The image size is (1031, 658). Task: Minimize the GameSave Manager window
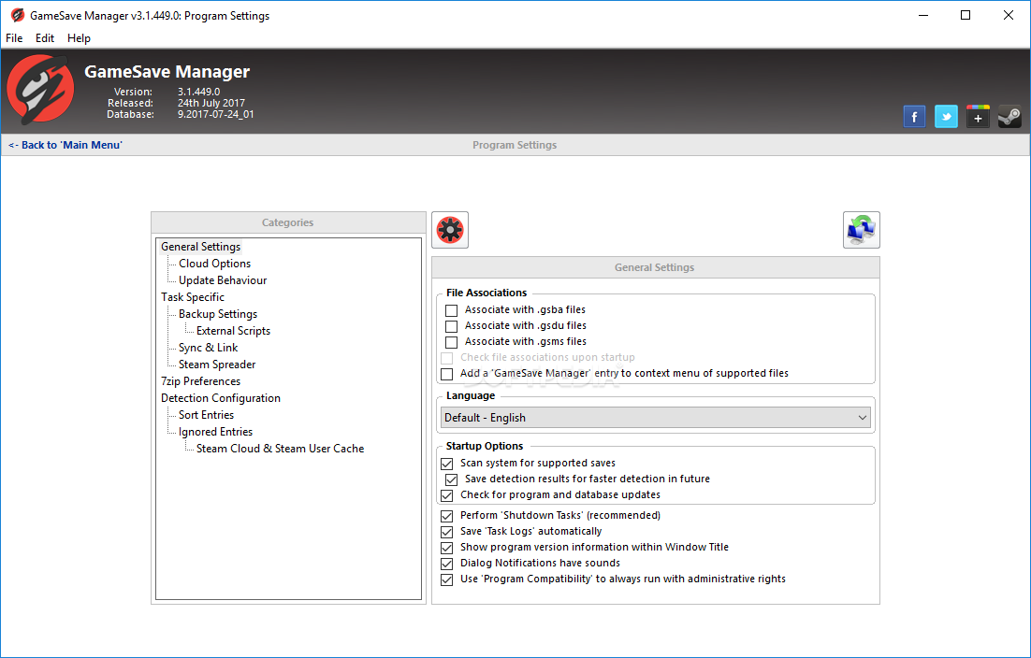point(923,15)
